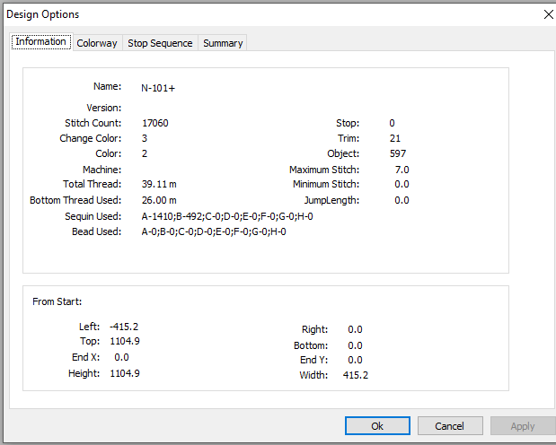Open the Stop Sequence tab
Viewport: 556px width, 445px height.
160,43
